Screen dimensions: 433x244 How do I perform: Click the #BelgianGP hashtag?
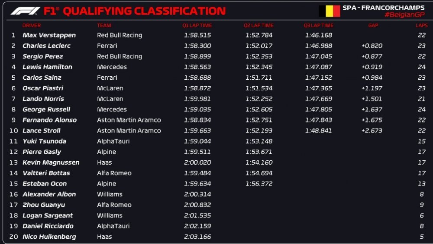404,15
